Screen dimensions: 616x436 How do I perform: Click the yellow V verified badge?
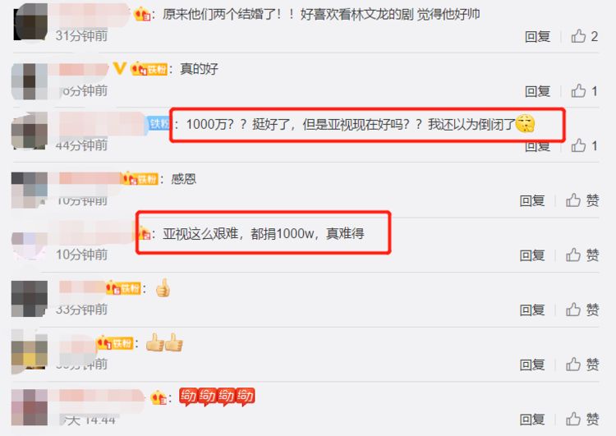pos(119,68)
